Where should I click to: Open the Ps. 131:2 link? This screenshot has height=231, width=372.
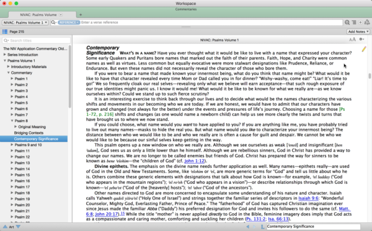[x=255, y=219]
